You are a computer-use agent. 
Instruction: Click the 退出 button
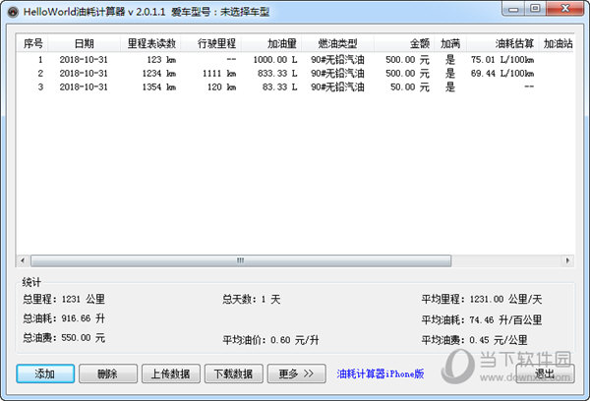(x=545, y=373)
